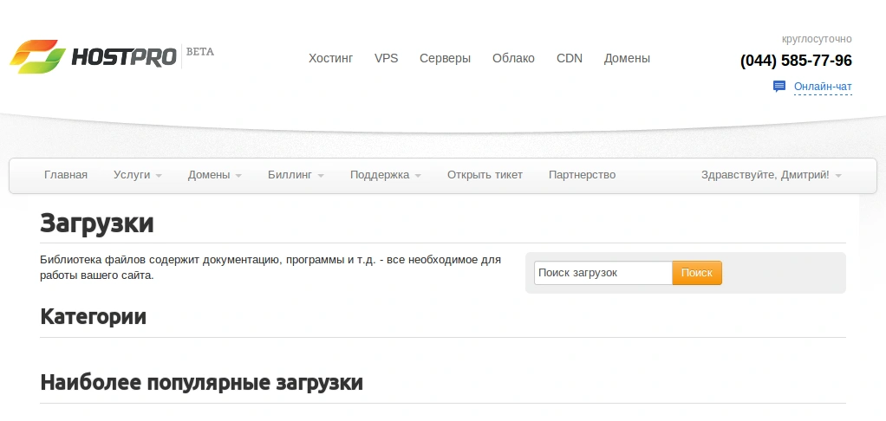Start Онлайн-чат
This screenshot has height=421, width=886.
(823, 87)
